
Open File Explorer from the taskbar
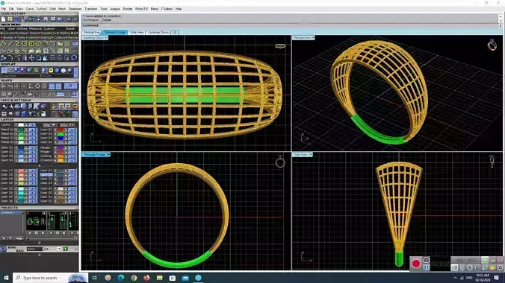[x=159, y=278]
